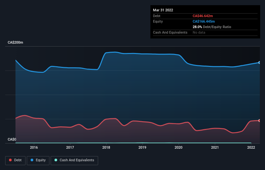This screenshot has height=170, width=265.
Task: Click the CA$200m y-axis label
Action: (x=15, y=42)
